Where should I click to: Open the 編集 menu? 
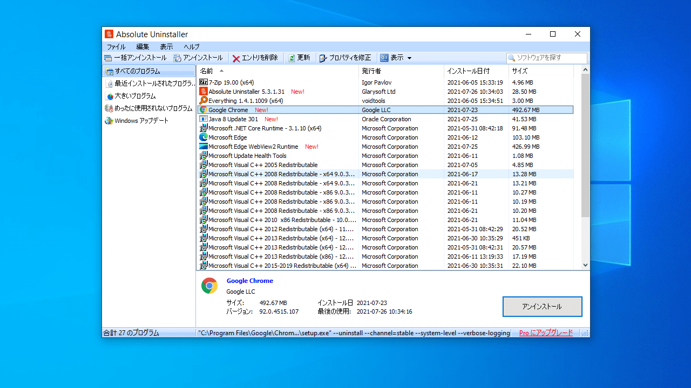pyautogui.click(x=143, y=47)
